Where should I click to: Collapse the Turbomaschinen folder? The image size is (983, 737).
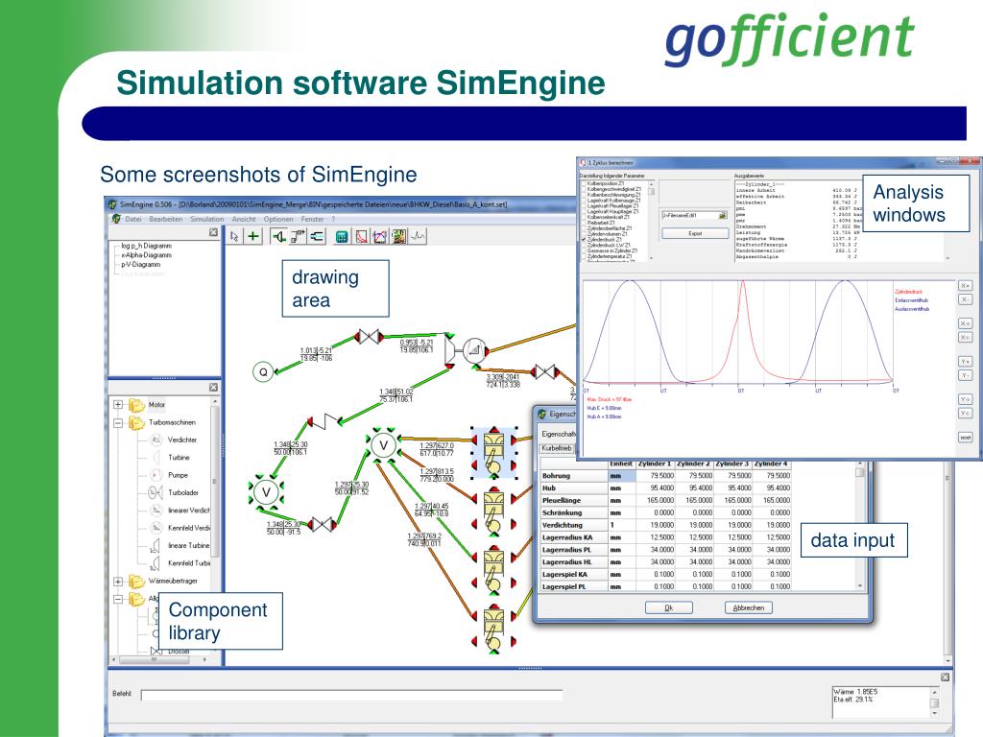[118, 422]
